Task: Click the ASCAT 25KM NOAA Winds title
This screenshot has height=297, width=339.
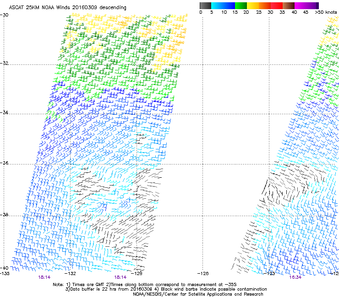Action: click(67, 8)
